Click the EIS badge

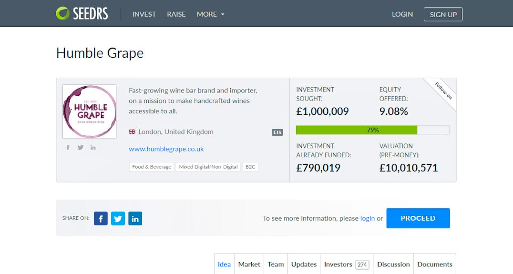pyautogui.click(x=277, y=132)
